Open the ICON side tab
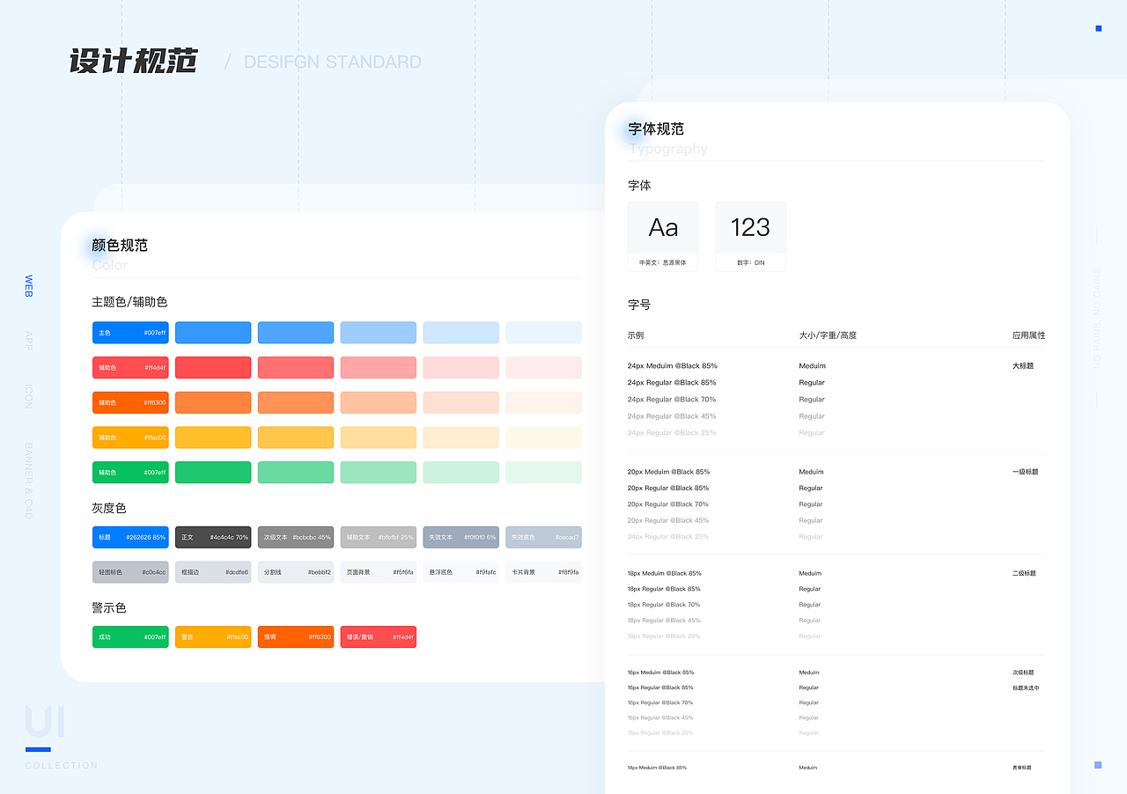Image resolution: width=1127 pixels, height=794 pixels. [x=29, y=397]
